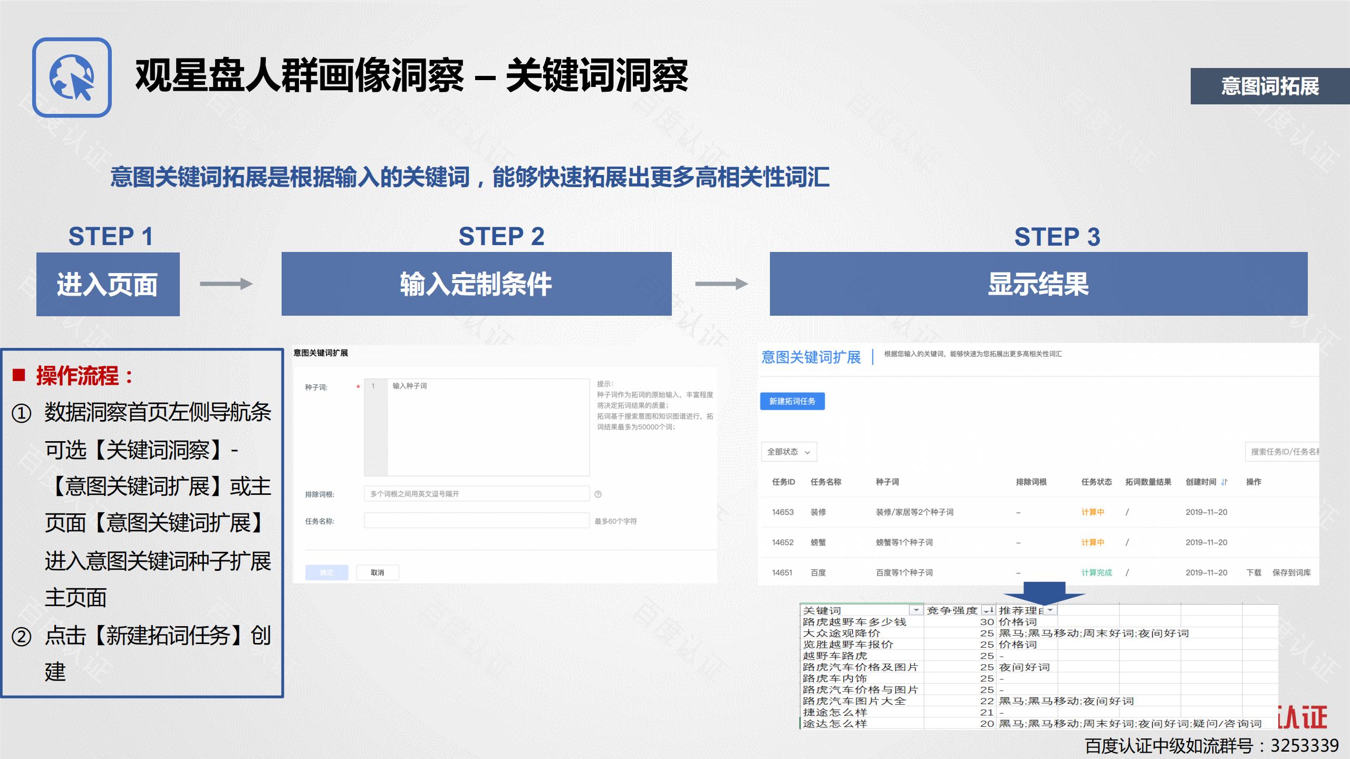The image size is (1350, 759).
Task: Click 计算中 status of task 14652
Action: tap(1093, 542)
